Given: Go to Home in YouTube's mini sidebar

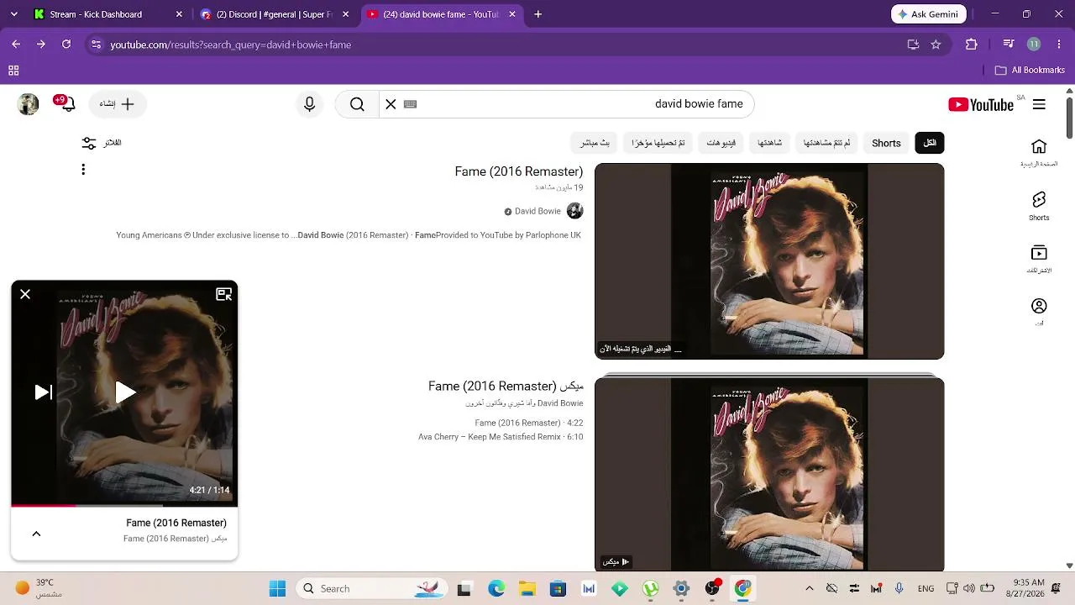Looking at the screenshot, I should (x=1039, y=152).
